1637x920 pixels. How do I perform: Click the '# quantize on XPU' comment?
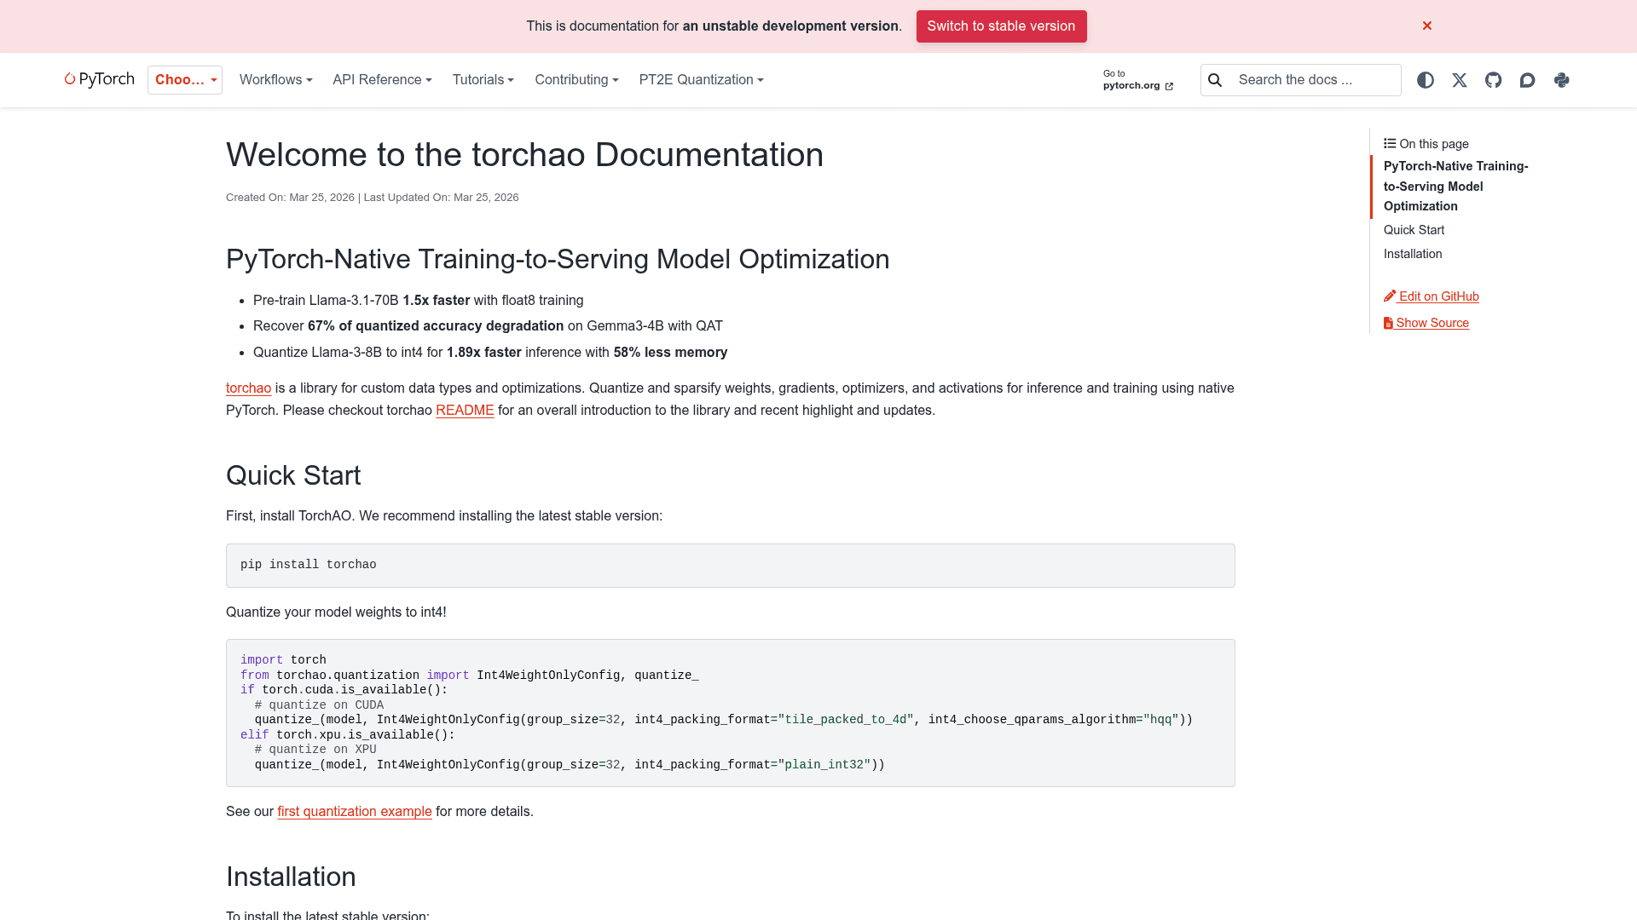coord(315,750)
